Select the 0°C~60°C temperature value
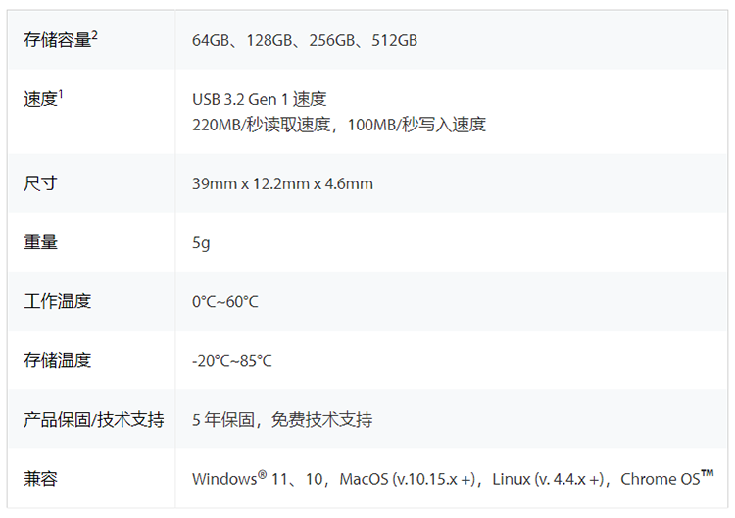 225,301
